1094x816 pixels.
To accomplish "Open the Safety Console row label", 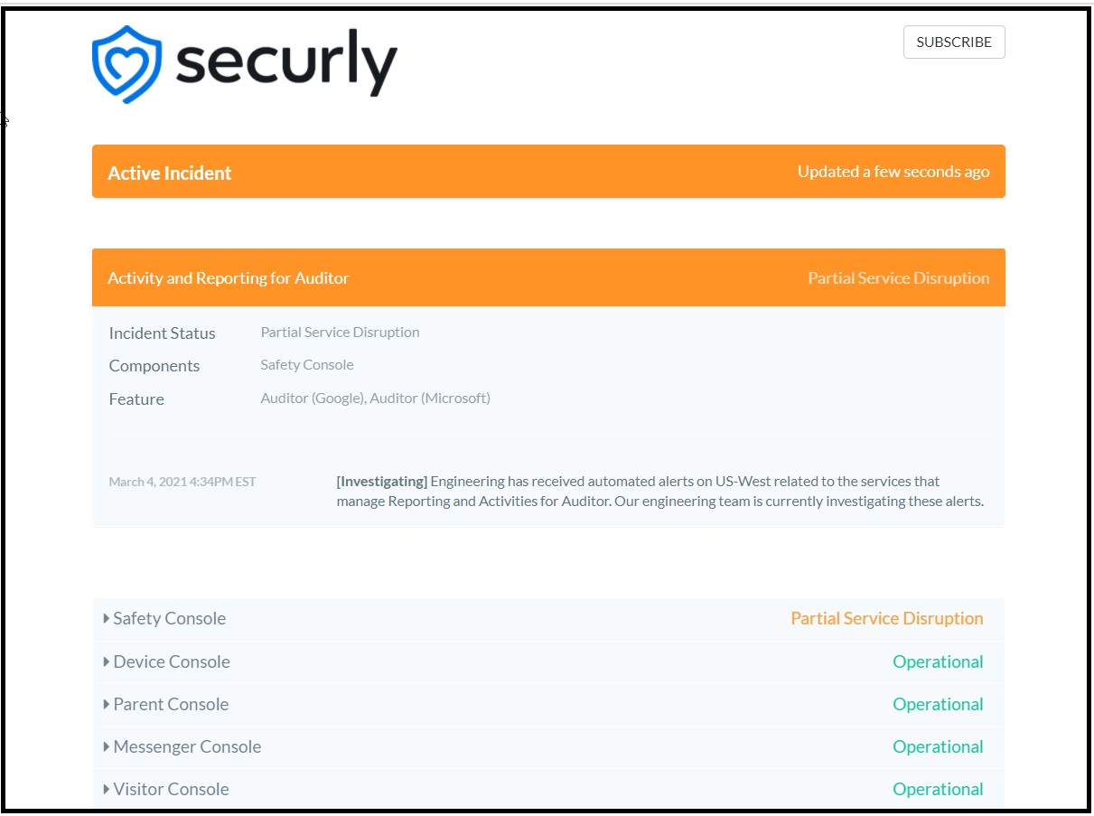I will [x=170, y=619].
